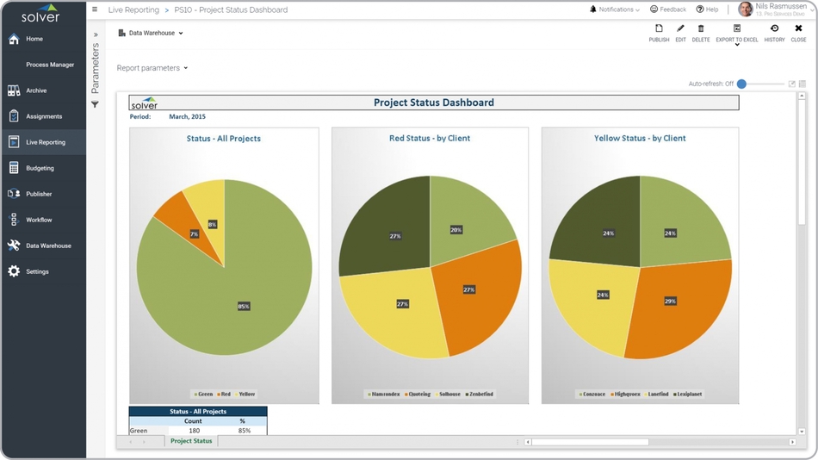Expand the Notifications dropdown
This screenshot has height=460, width=818.
615,9
